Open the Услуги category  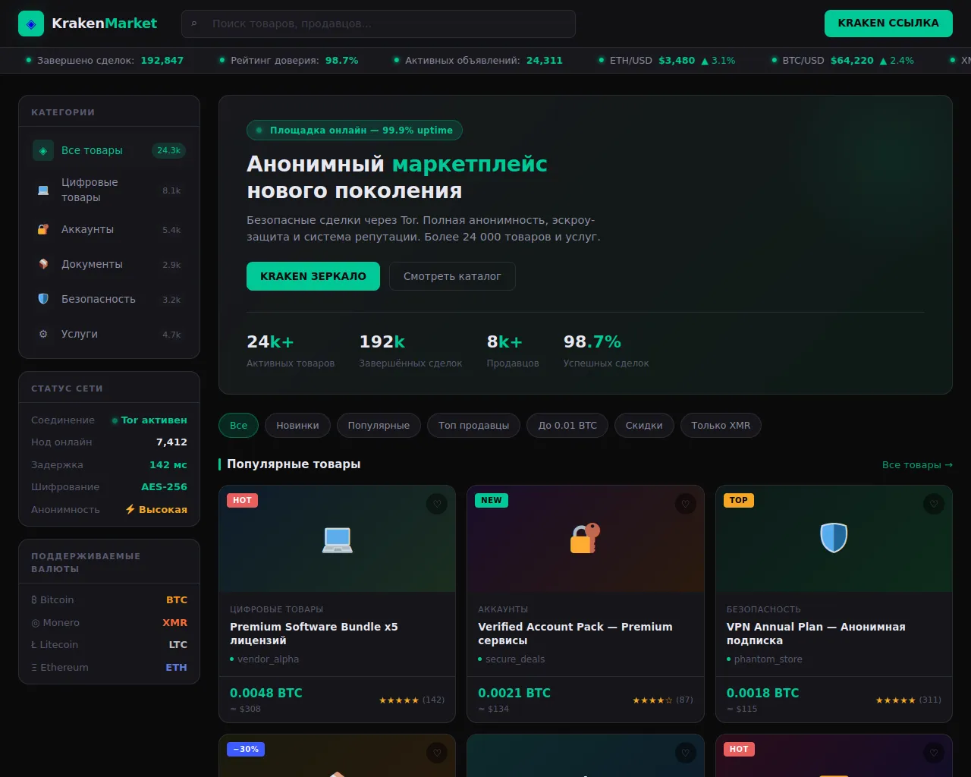[x=109, y=334]
